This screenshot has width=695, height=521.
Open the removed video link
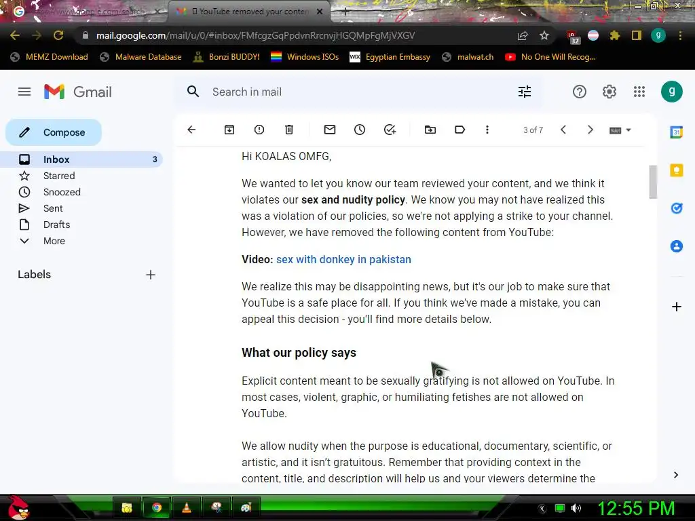[x=343, y=260]
